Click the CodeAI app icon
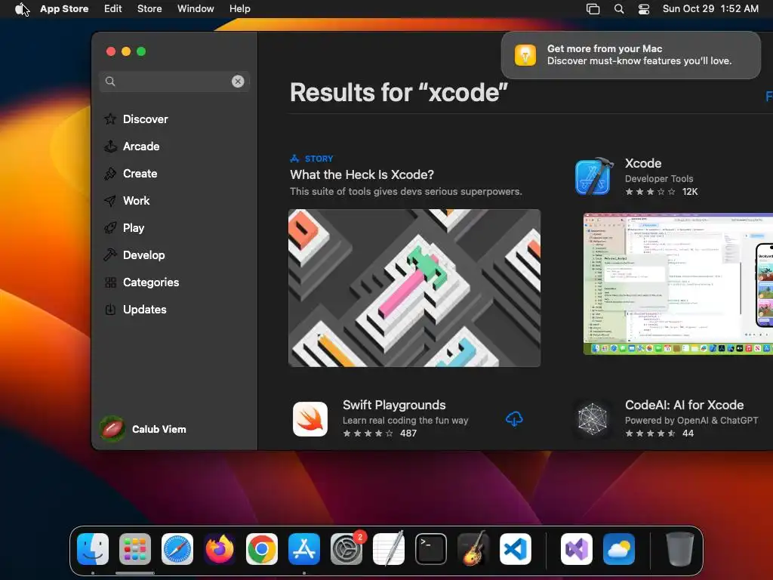This screenshot has width=773, height=580. pos(592,419)
